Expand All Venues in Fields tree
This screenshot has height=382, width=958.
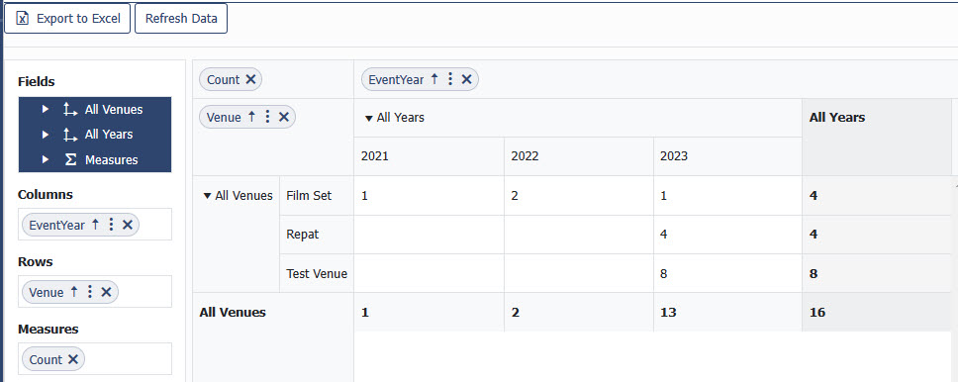(46, 110)
